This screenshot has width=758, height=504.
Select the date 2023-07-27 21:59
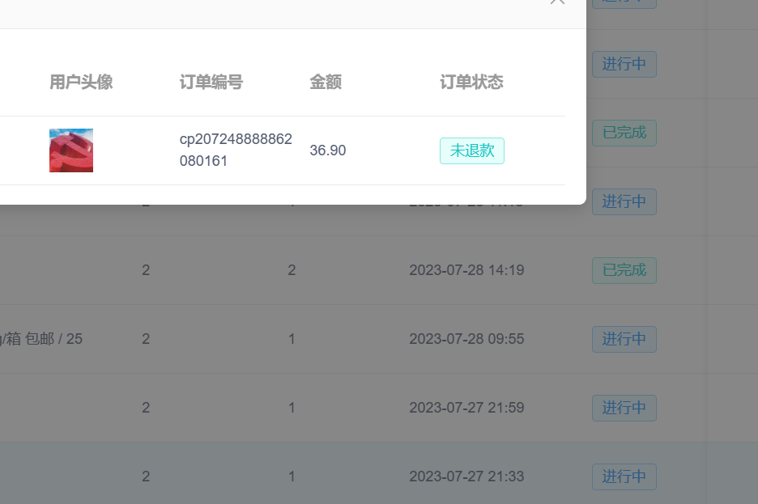466,408
